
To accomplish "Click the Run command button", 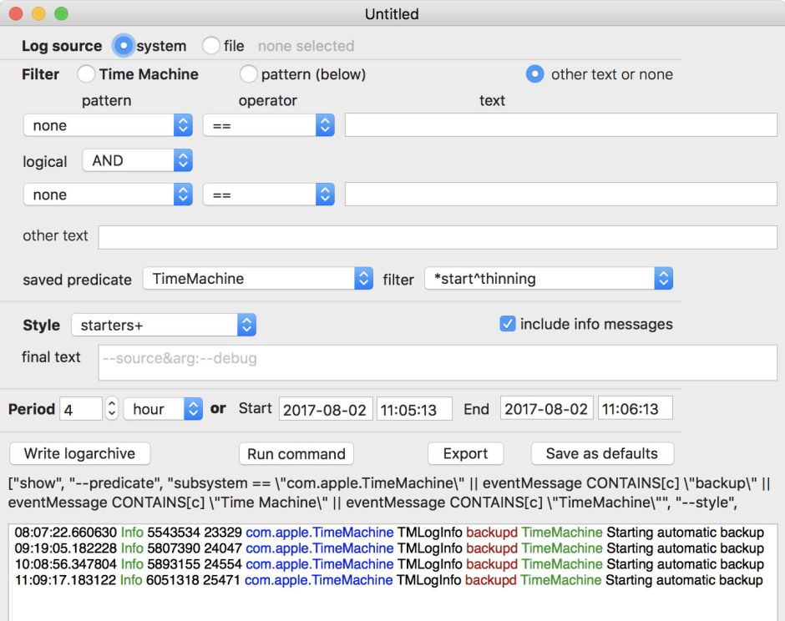I will pyautogui.click(x=296, y=454).
